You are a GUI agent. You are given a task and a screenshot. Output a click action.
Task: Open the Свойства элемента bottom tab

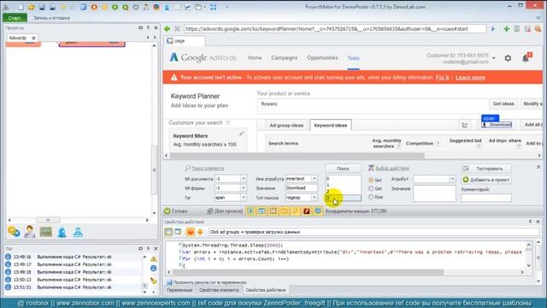tap(219, 290)
